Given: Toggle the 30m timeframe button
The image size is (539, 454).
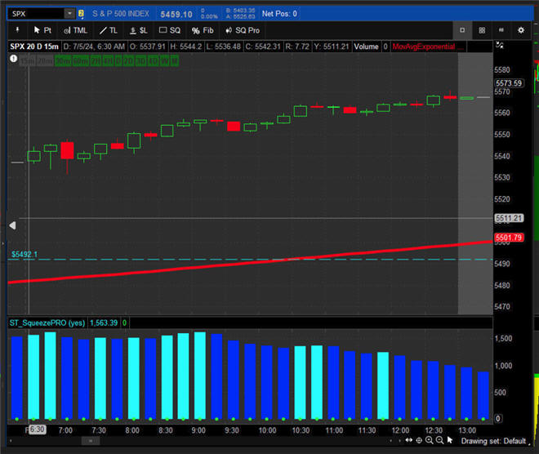Looking at the screenshot, I should point(61,60).
